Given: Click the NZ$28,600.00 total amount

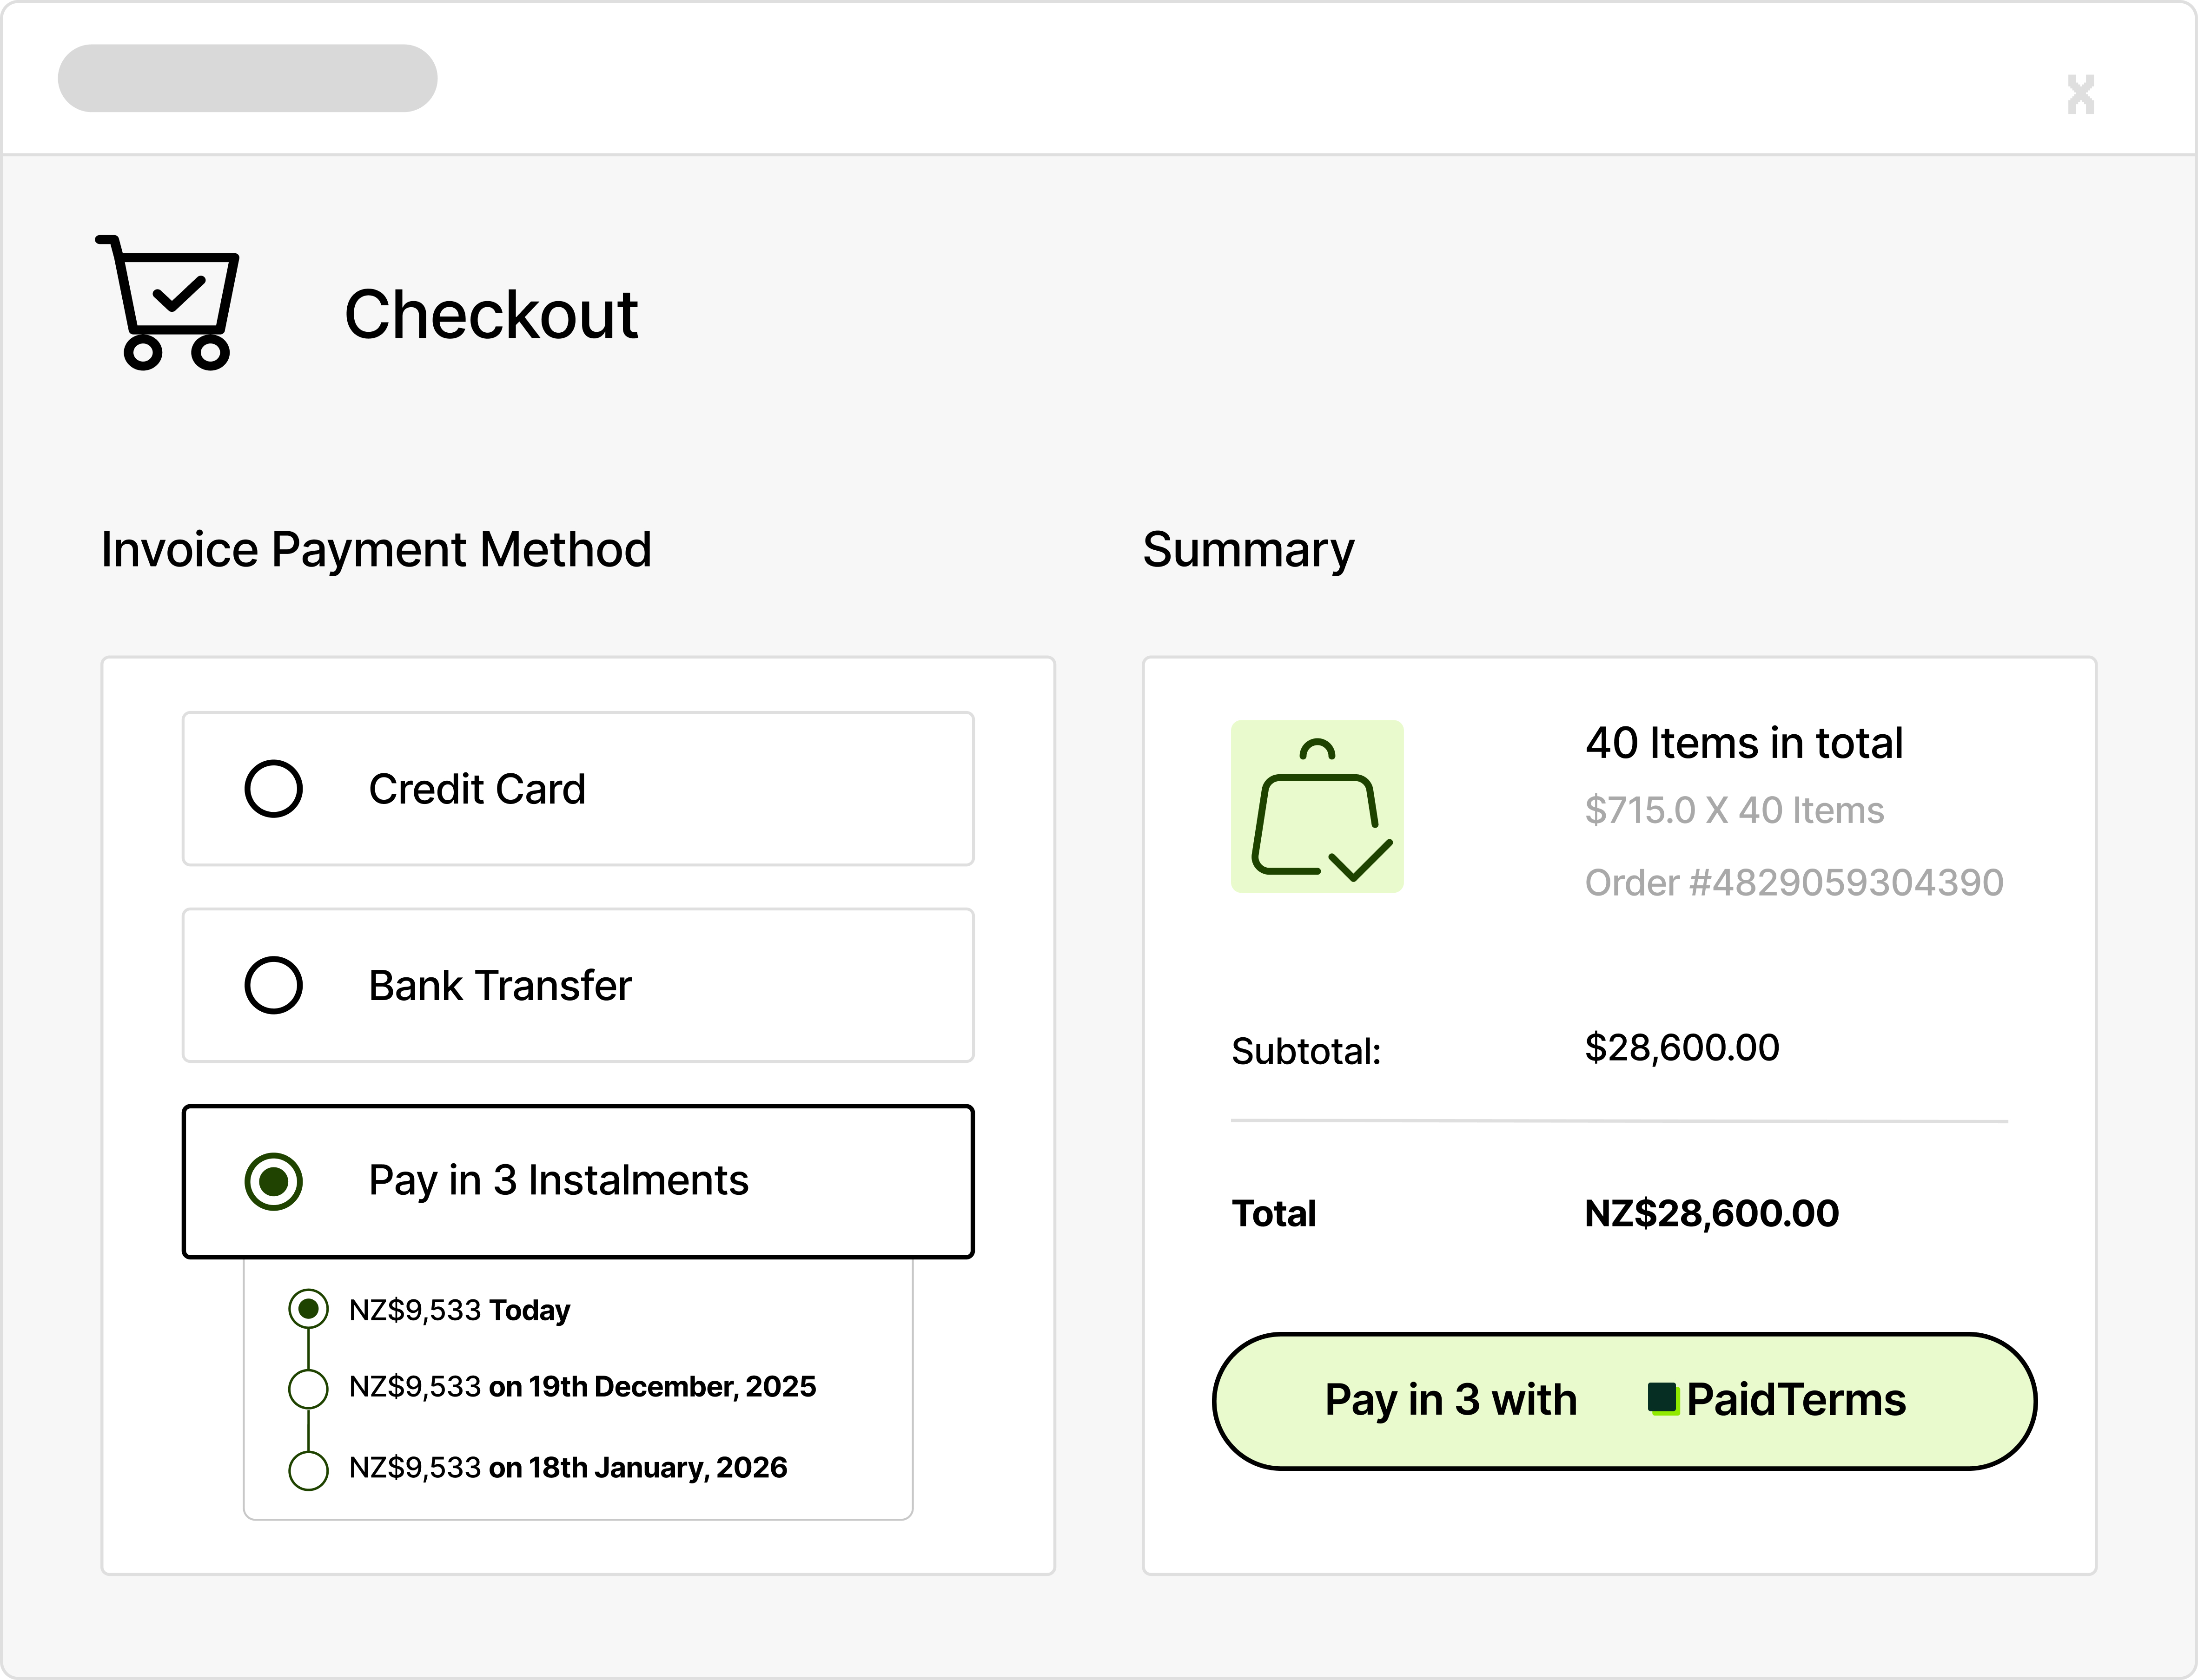Looking at the screenshot, I should click(1711, 1213).
